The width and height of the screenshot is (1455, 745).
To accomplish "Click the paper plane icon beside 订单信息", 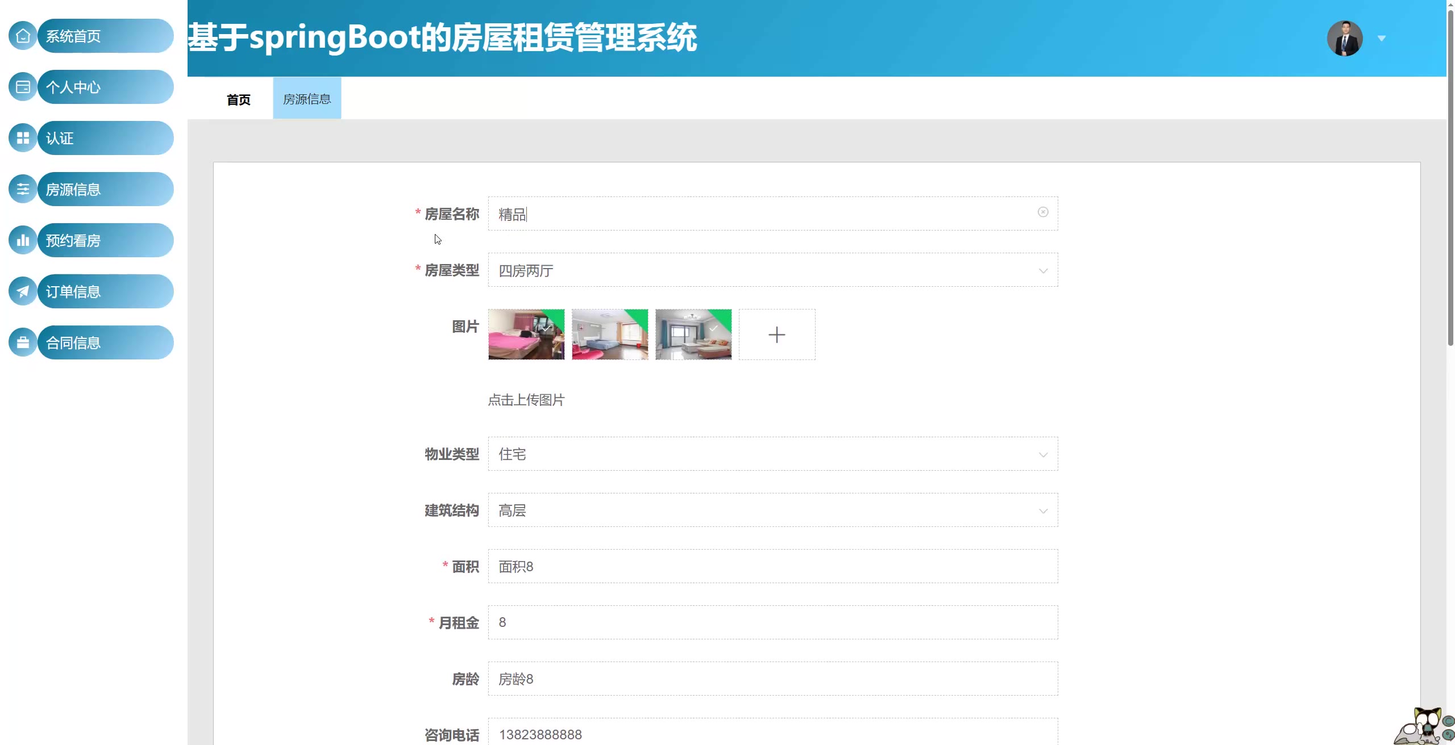I will click(23, 291).
